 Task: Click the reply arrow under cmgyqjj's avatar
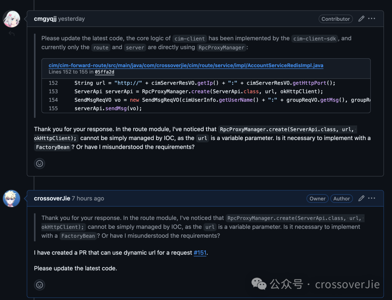pyautogui.click(x=12, y=33)
